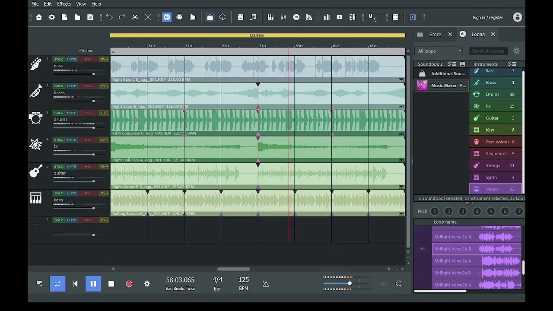Screen dimensions: 553x311
Task: Click the brass trumpet track icon
Action: coord(36,91)
